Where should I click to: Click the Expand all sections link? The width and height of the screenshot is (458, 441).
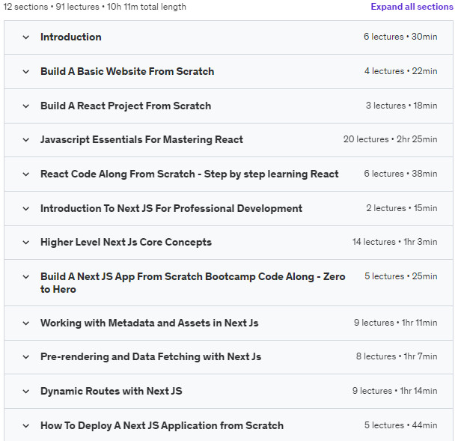click(412, 7)
